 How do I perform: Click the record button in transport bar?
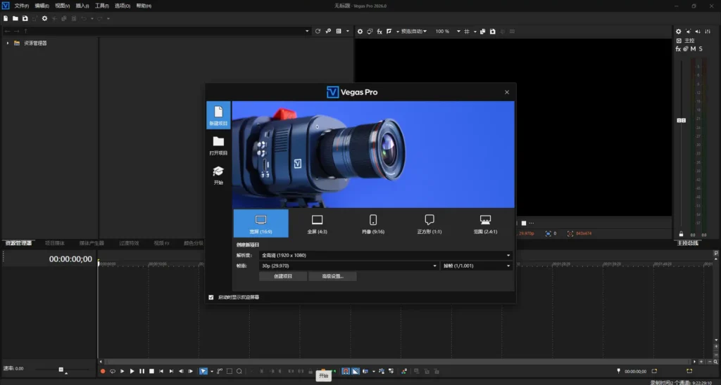(x=103, y=371)
